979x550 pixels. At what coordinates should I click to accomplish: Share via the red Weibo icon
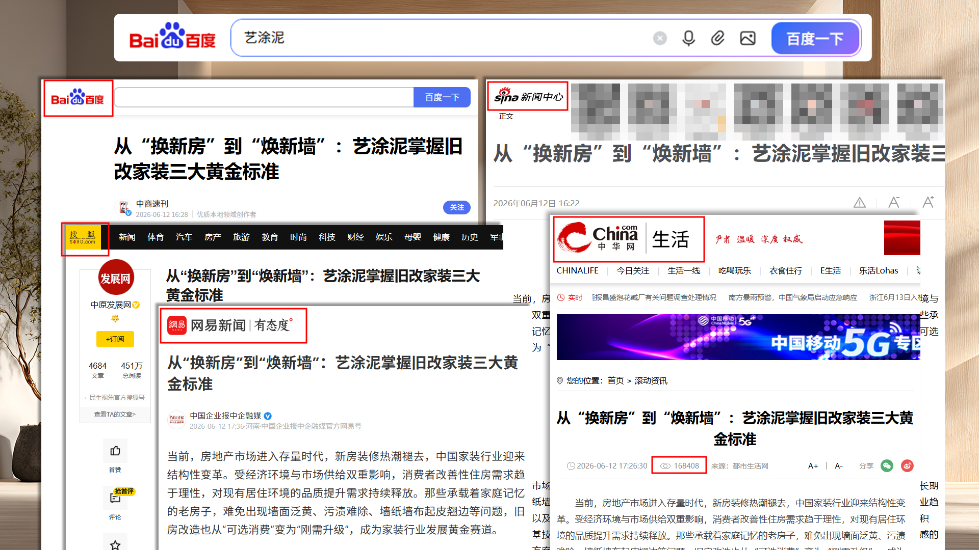coord(907,465)
